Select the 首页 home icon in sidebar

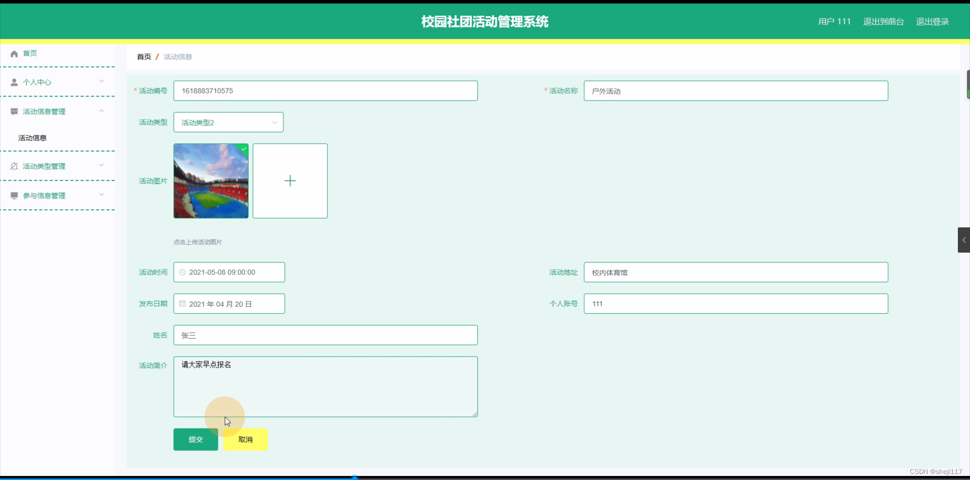pos(13,53)
